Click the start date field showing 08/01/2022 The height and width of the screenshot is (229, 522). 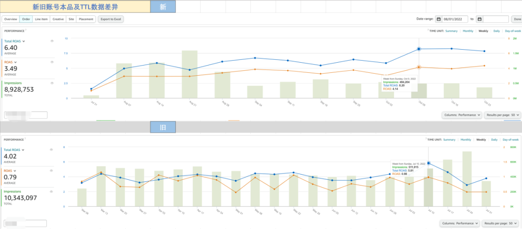click(x=455, y=19)
